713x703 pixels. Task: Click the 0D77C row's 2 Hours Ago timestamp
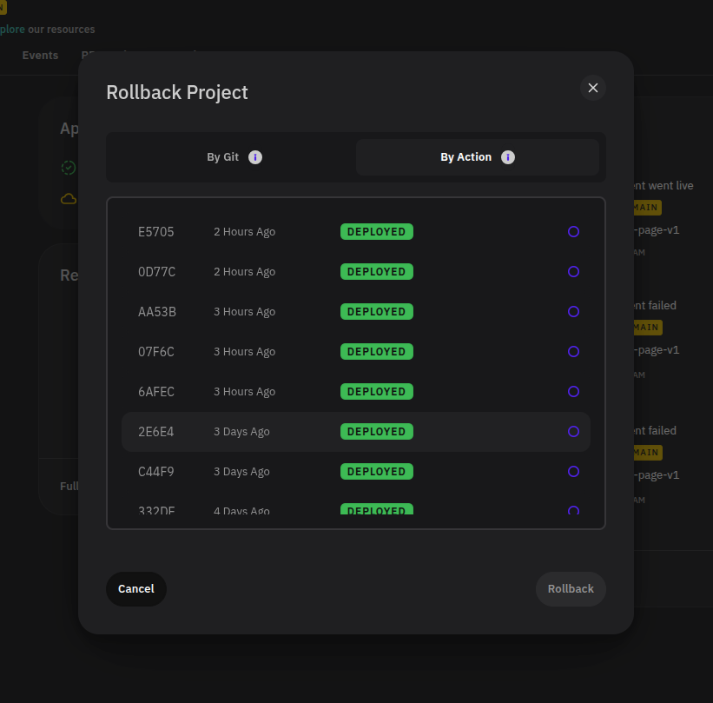pyautogui.click(x=245, y=272)
